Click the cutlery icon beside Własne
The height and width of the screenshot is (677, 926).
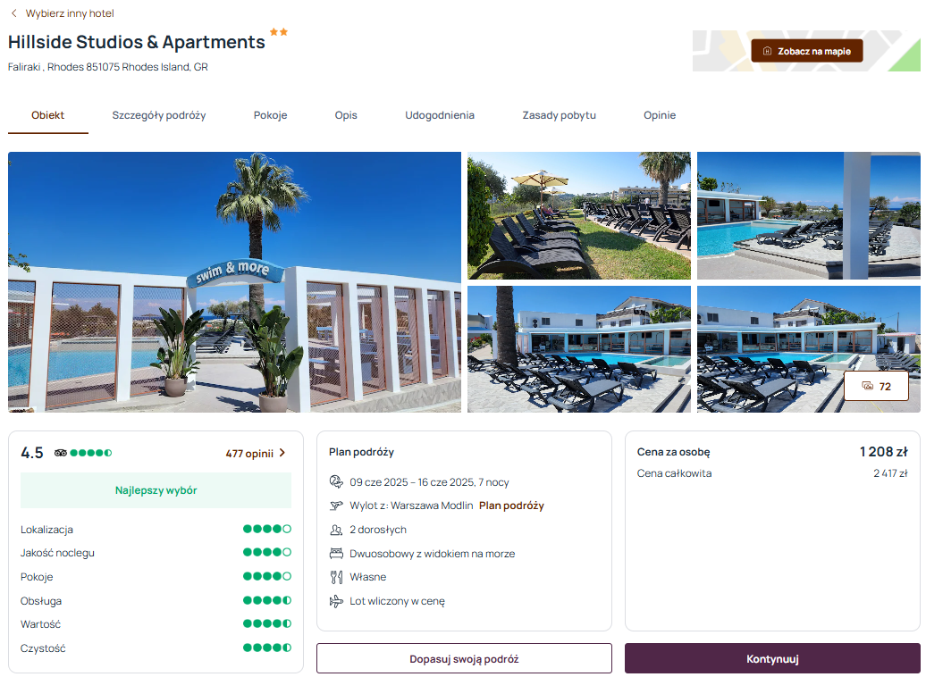336,577
